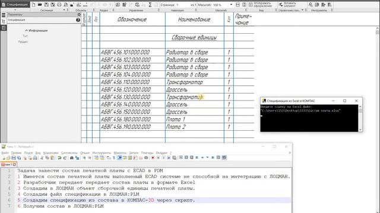Expand the Справочник toolbar group dropdown
The image size is (380, 213).
pyautogui.click(x=302, y=10)
